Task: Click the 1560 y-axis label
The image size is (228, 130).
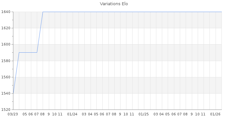Action: pyautogui.click(x=6, y=77)
